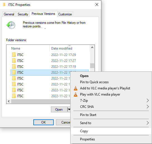Select the ITSC folder icon dated 17:27
Screen dimensions: 152x144
coord(14,61)
